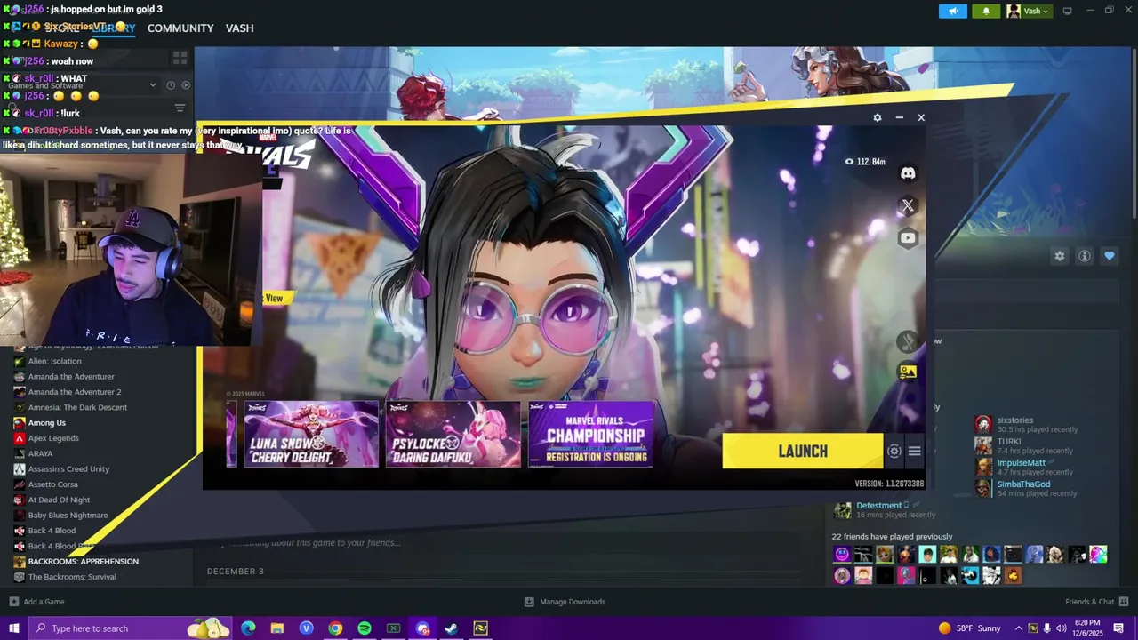Select Assetto Corsa in library
This screenshot has width=1138, height=640.
(x=52, y=484)
